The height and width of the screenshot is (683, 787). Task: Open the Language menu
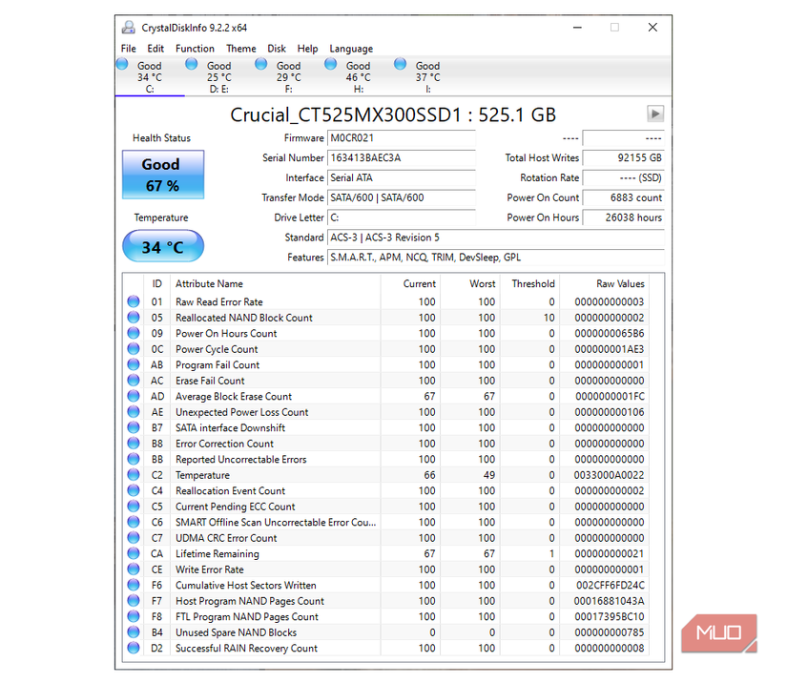click(351, 49)
